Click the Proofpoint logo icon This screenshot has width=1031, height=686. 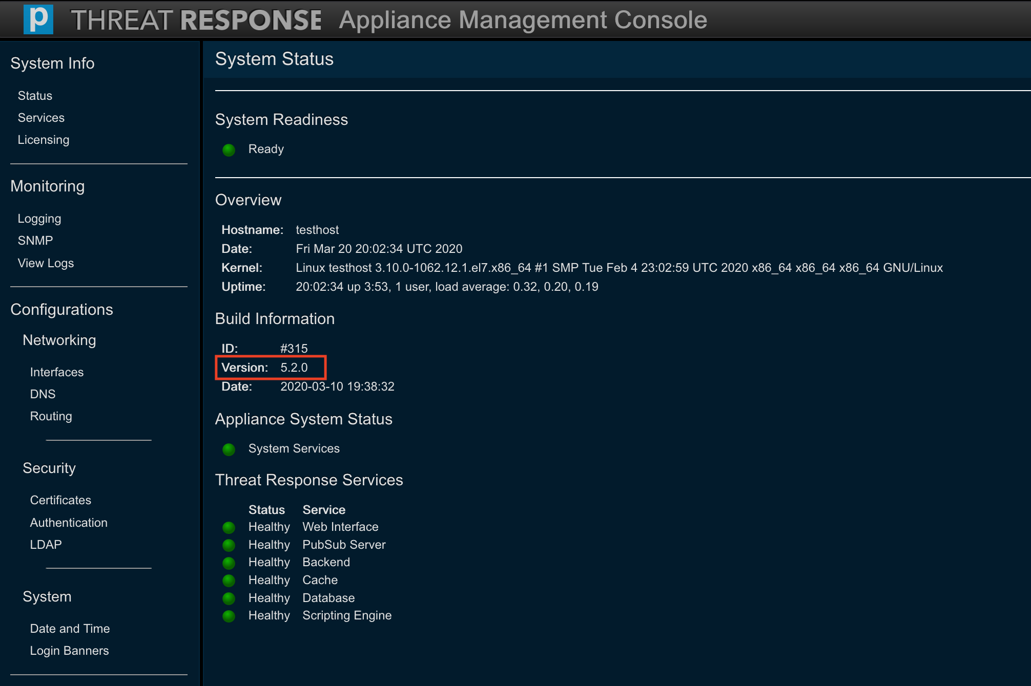coord(38,19)
